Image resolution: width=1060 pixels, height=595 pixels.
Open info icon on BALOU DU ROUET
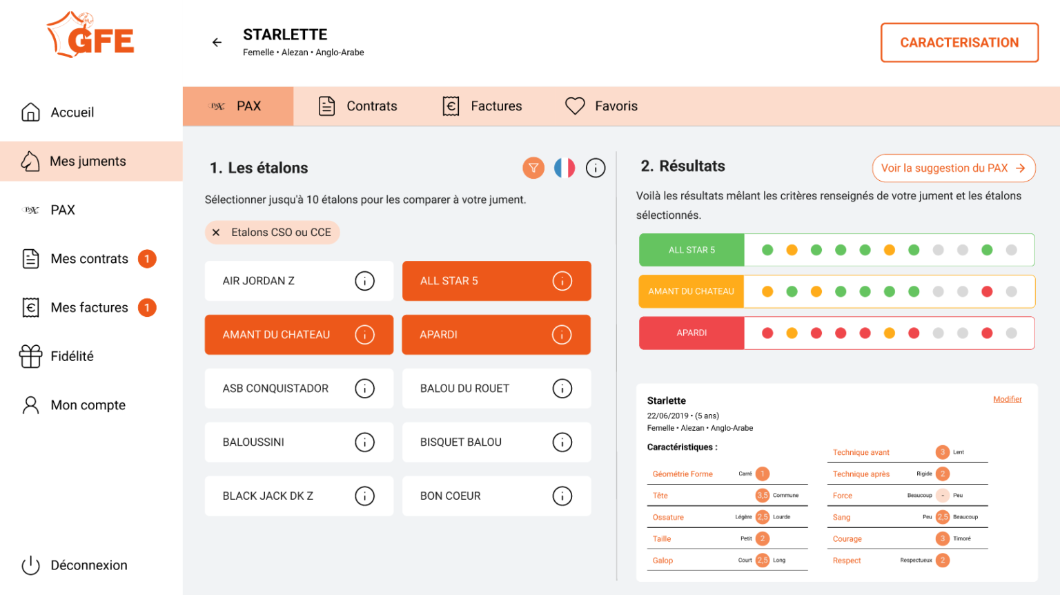(562, 389)
